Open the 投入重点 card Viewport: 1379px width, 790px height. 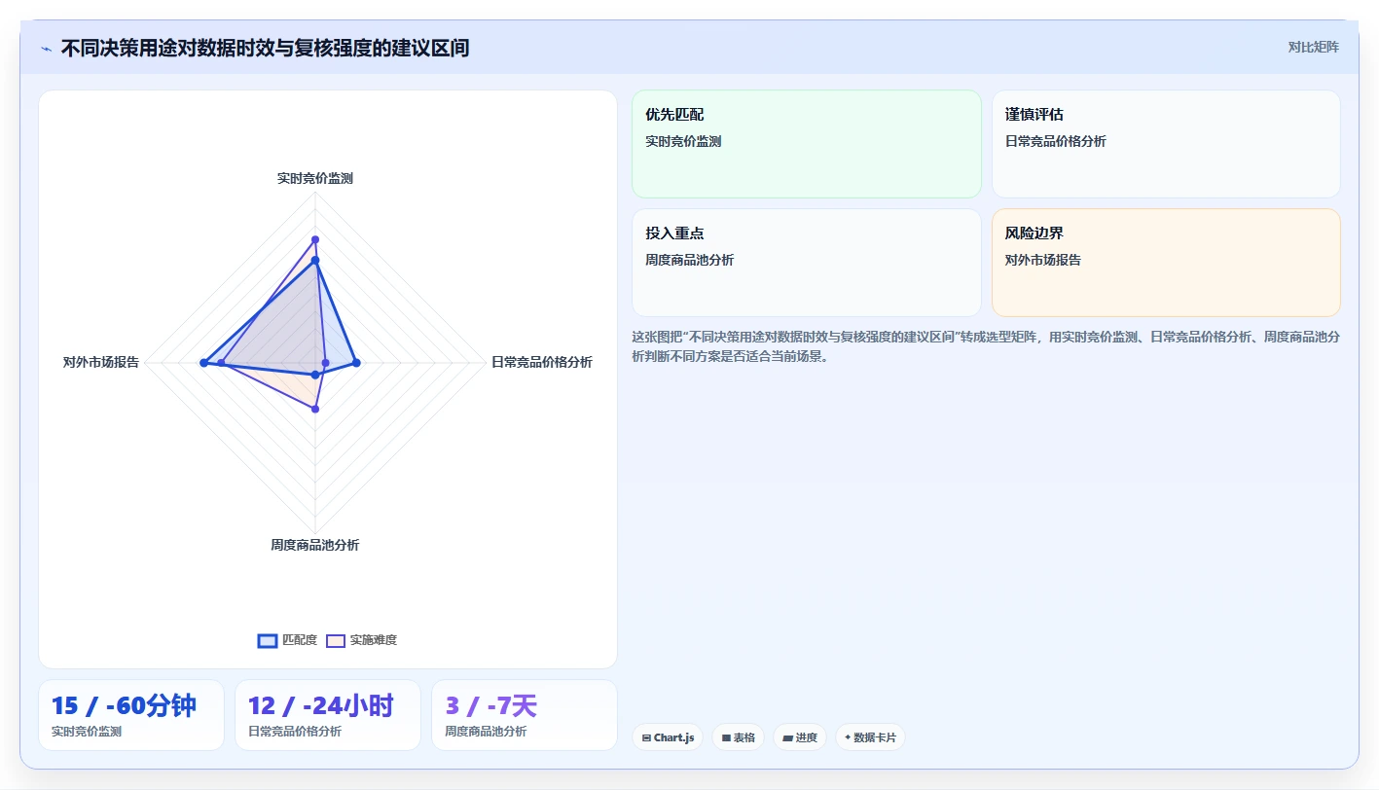point(807,263)
